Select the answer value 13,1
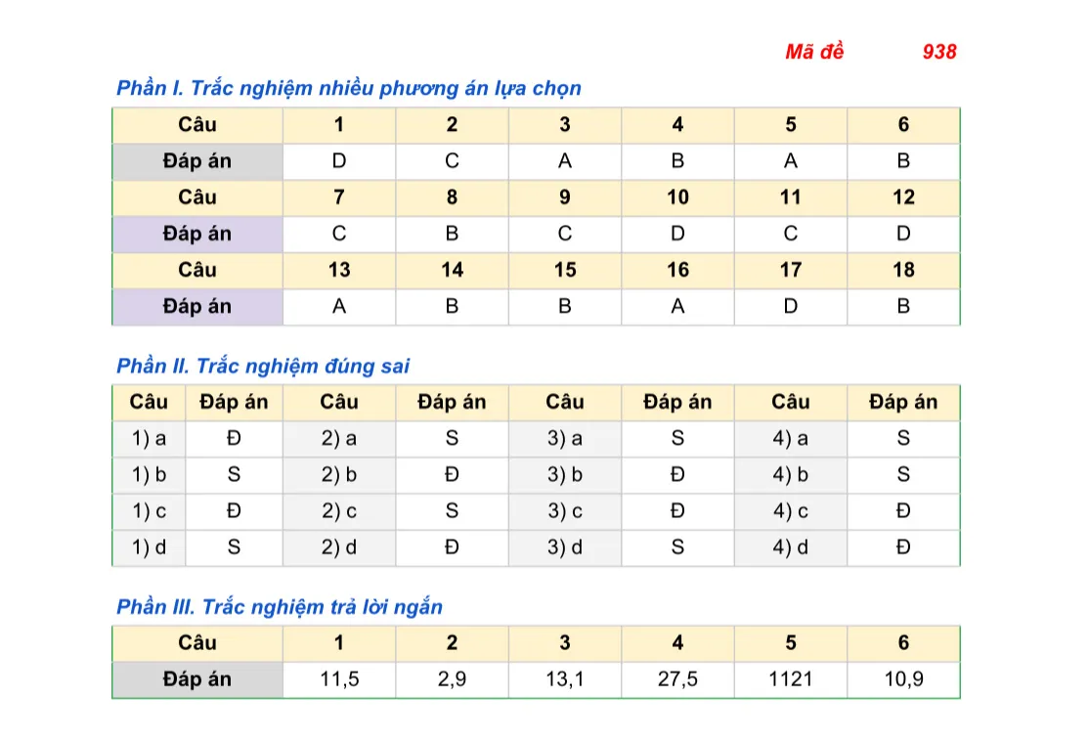The height and width of the screenshot is (740, 1089). 565,679
